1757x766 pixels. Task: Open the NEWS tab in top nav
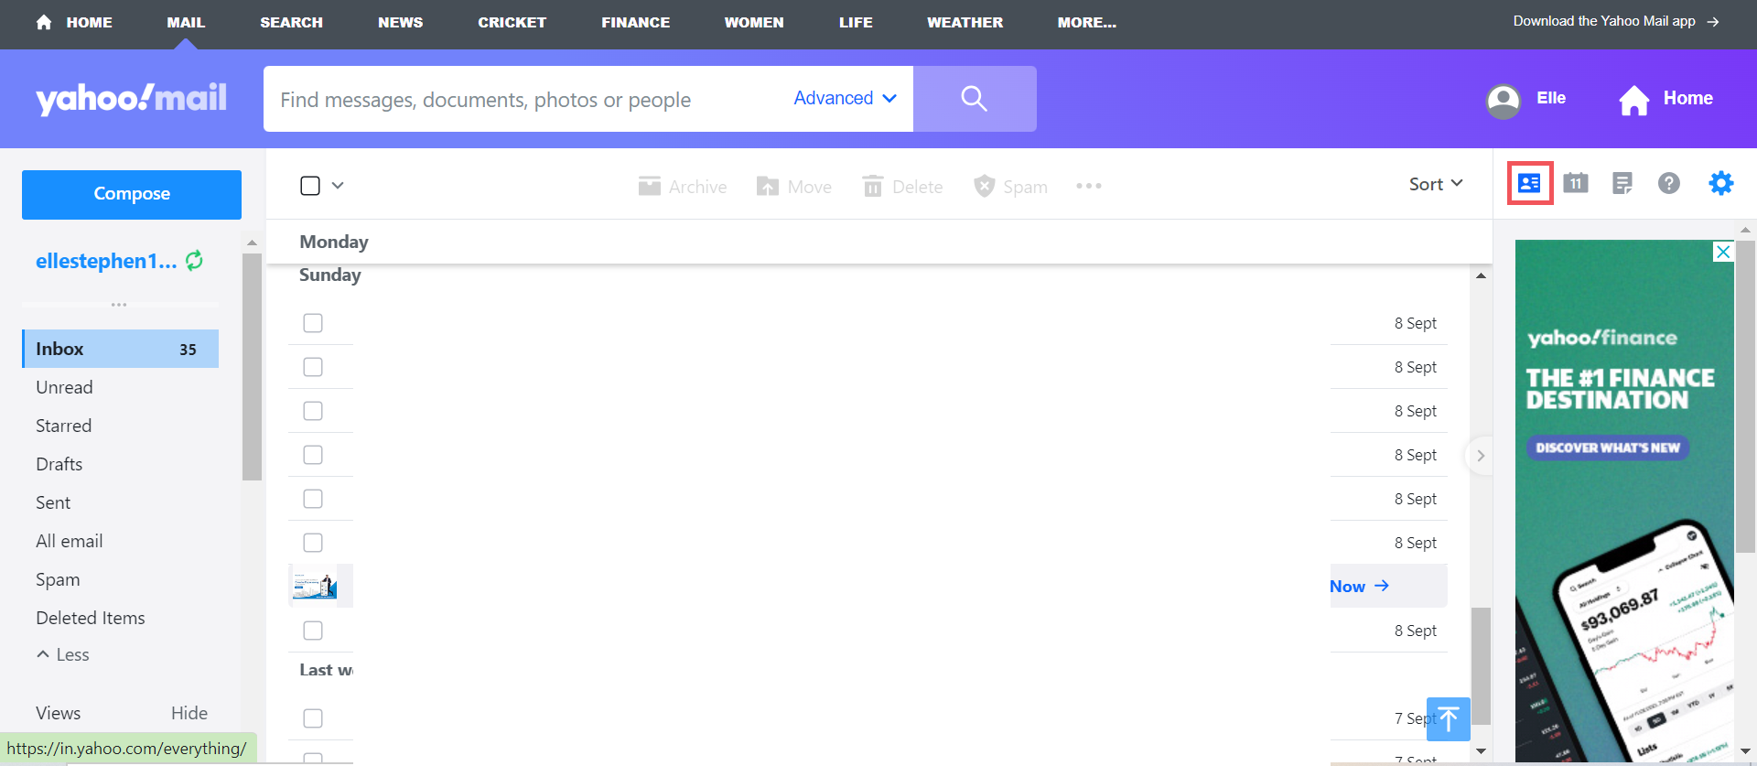(x=401, y=22)
